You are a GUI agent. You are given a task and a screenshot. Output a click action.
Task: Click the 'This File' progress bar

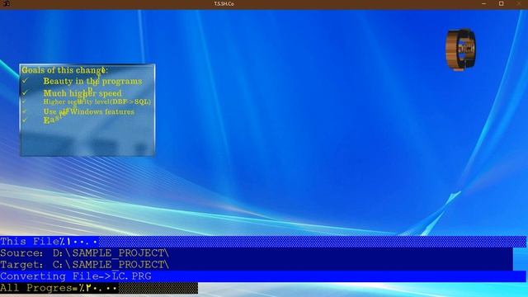coord(263,242)
